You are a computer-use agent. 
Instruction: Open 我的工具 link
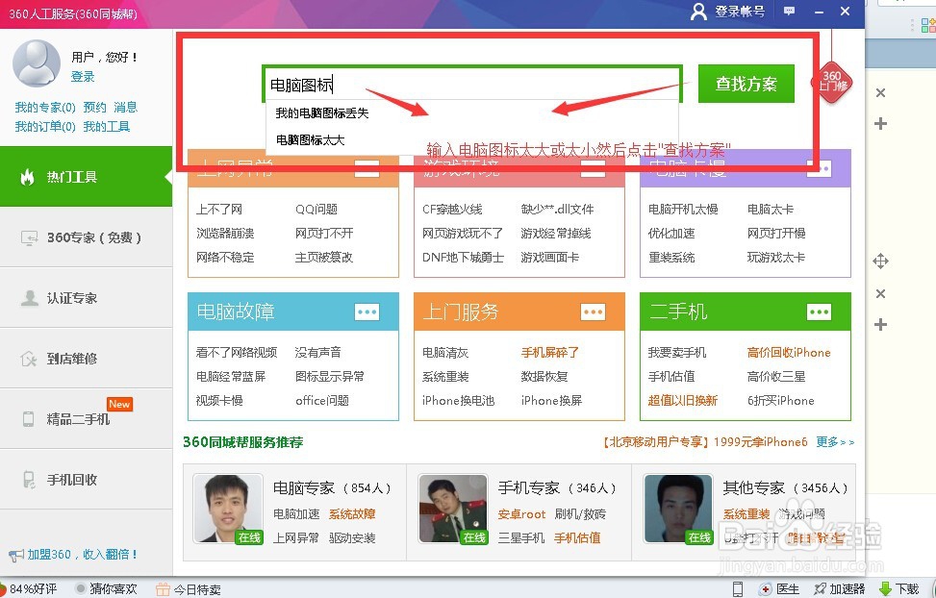point(106,127)
